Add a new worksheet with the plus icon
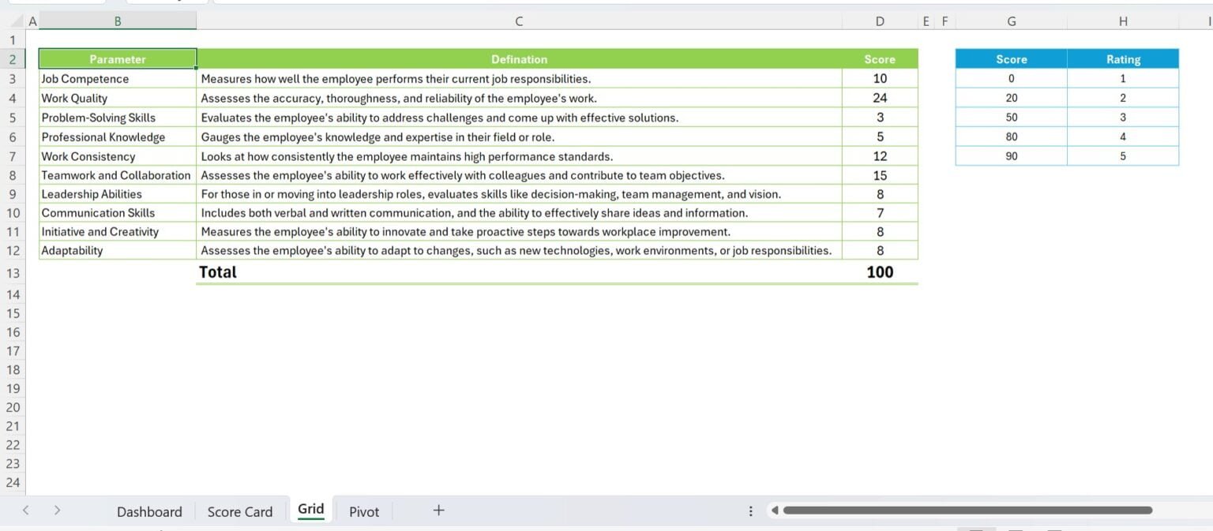Image resolution: width=1213 pixels, height=531 pixels. pos(438,511)
